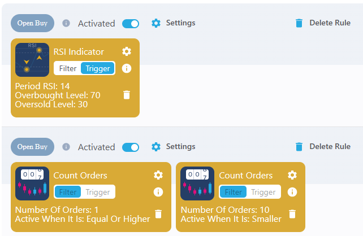The height and width of the screenshot is (236, 363).
Task: Click info icon on Equal Or Higher Count Orders card
Action: pos(158,192)
